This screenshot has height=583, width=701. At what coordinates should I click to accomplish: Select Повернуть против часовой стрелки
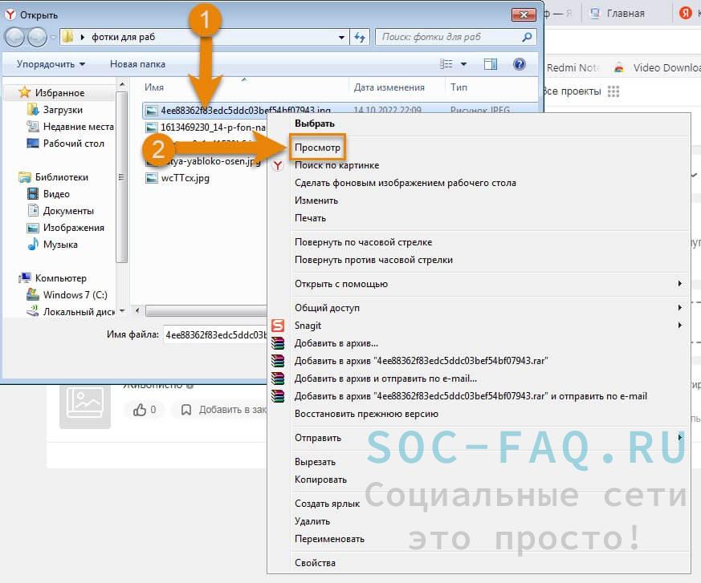tap(373, 260)
